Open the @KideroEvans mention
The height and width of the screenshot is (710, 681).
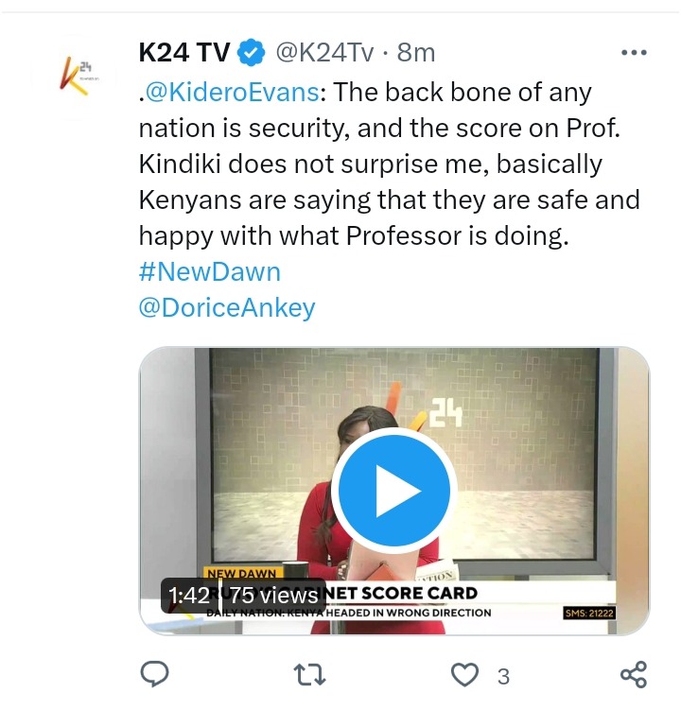click(x=233, y=93)
